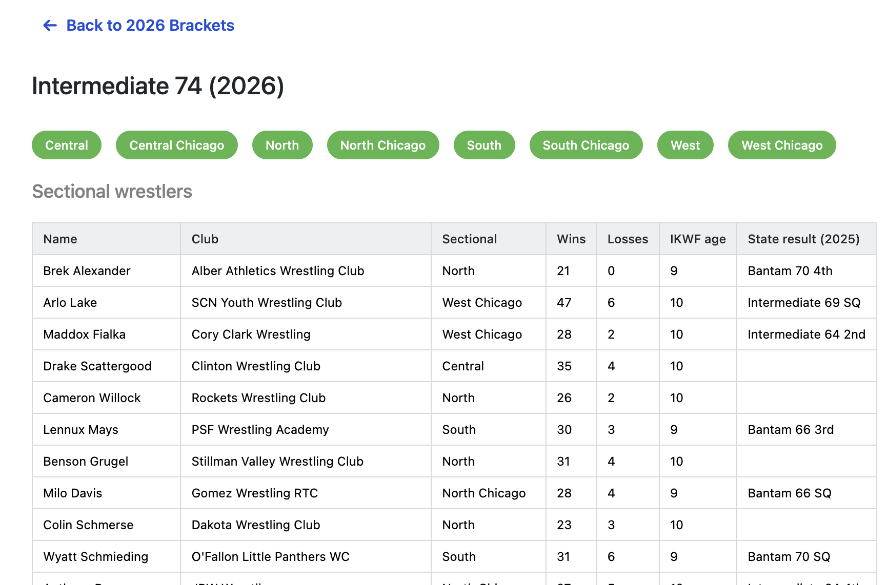Choose the West Chicago filter pill
Viewport: 888px width, 585px height.
point(781,145)
